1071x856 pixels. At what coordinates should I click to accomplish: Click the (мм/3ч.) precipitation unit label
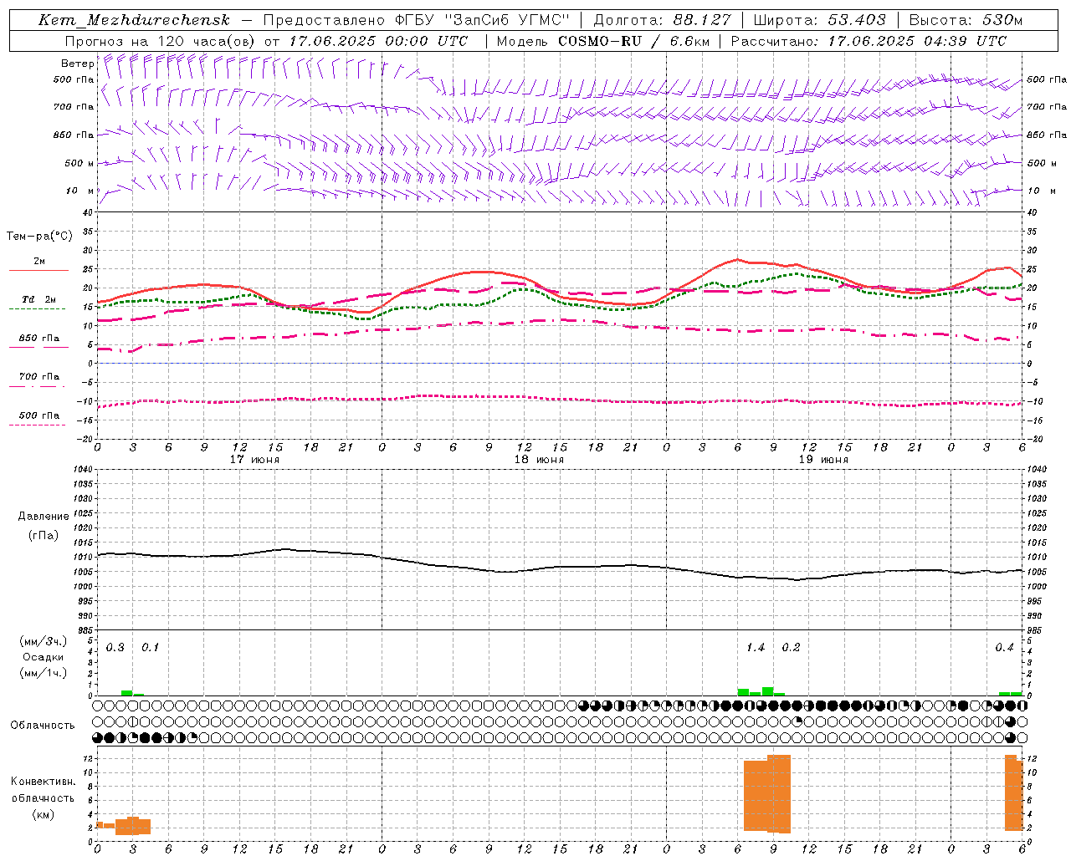[44, 642]
